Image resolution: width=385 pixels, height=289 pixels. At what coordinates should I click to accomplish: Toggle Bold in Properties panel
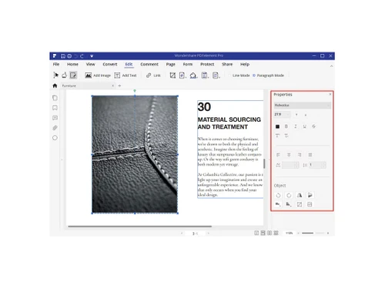pos(286,126)
